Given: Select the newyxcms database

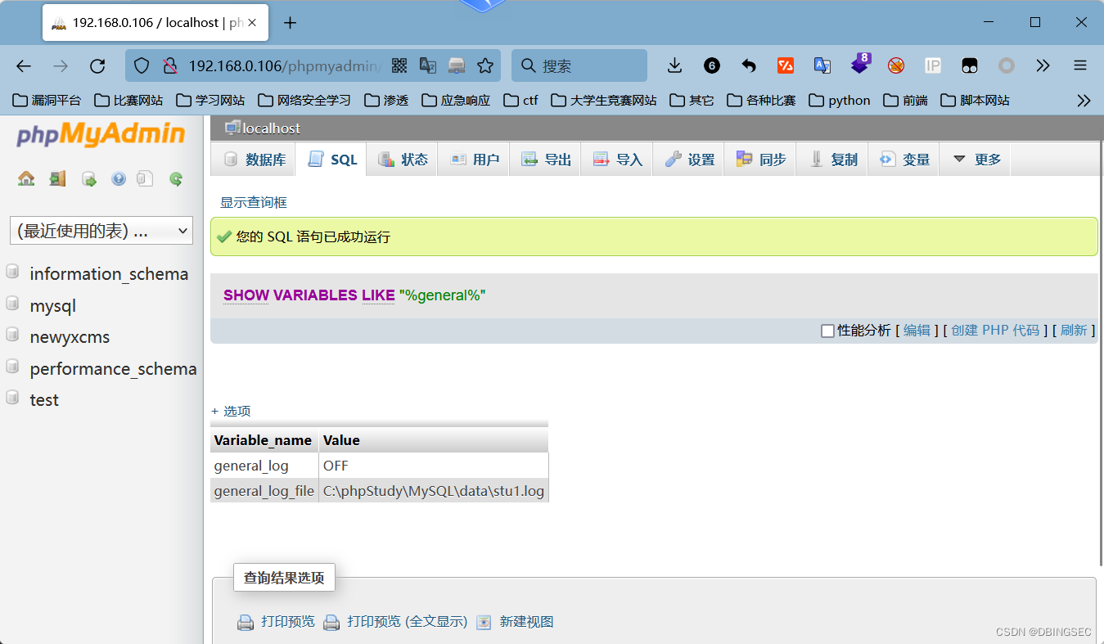Looking at the screenshot, I should coord(70,336).
